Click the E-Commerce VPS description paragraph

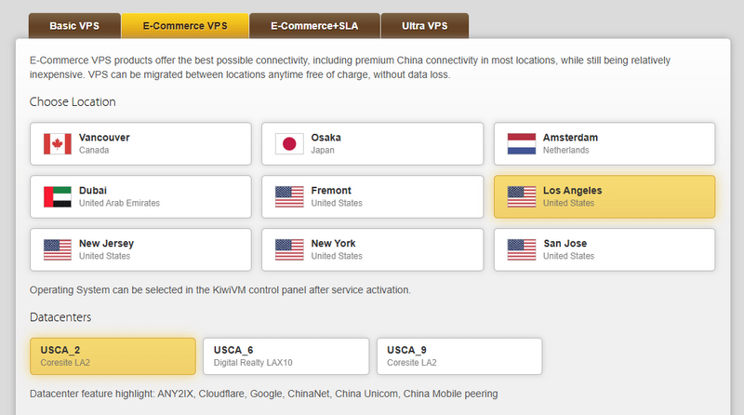[350, 67]
